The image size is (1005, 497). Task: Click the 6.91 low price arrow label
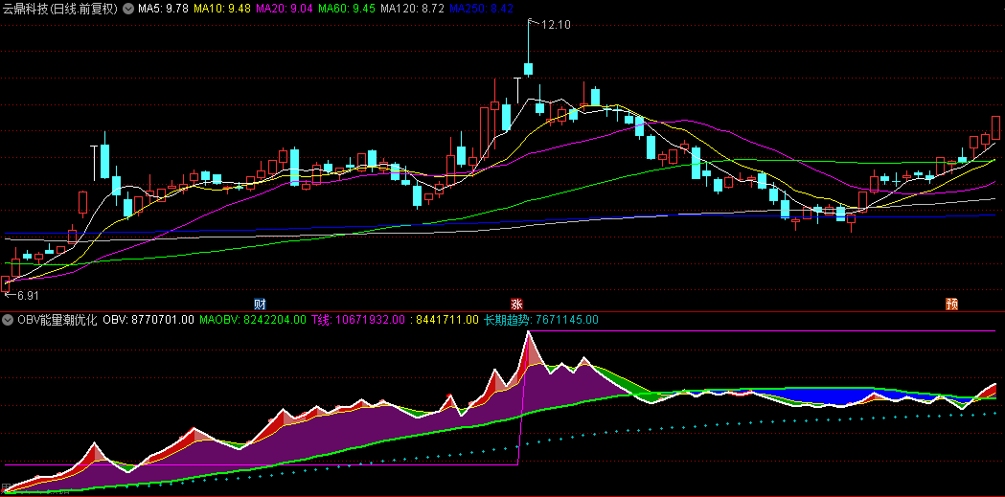[27, 295]
